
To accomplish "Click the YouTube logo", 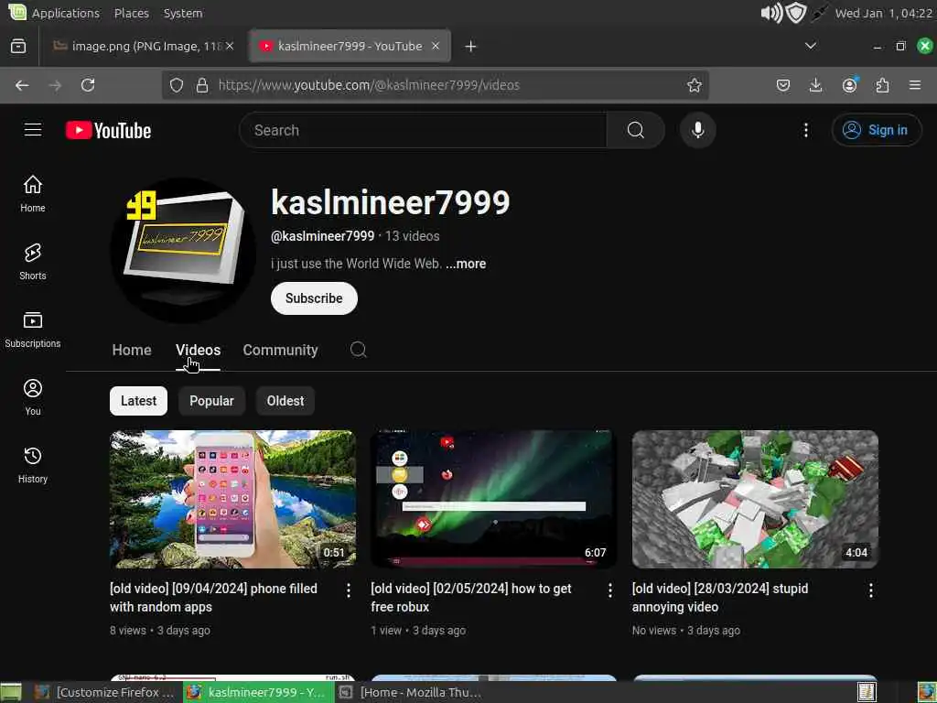I will point(108,130).
